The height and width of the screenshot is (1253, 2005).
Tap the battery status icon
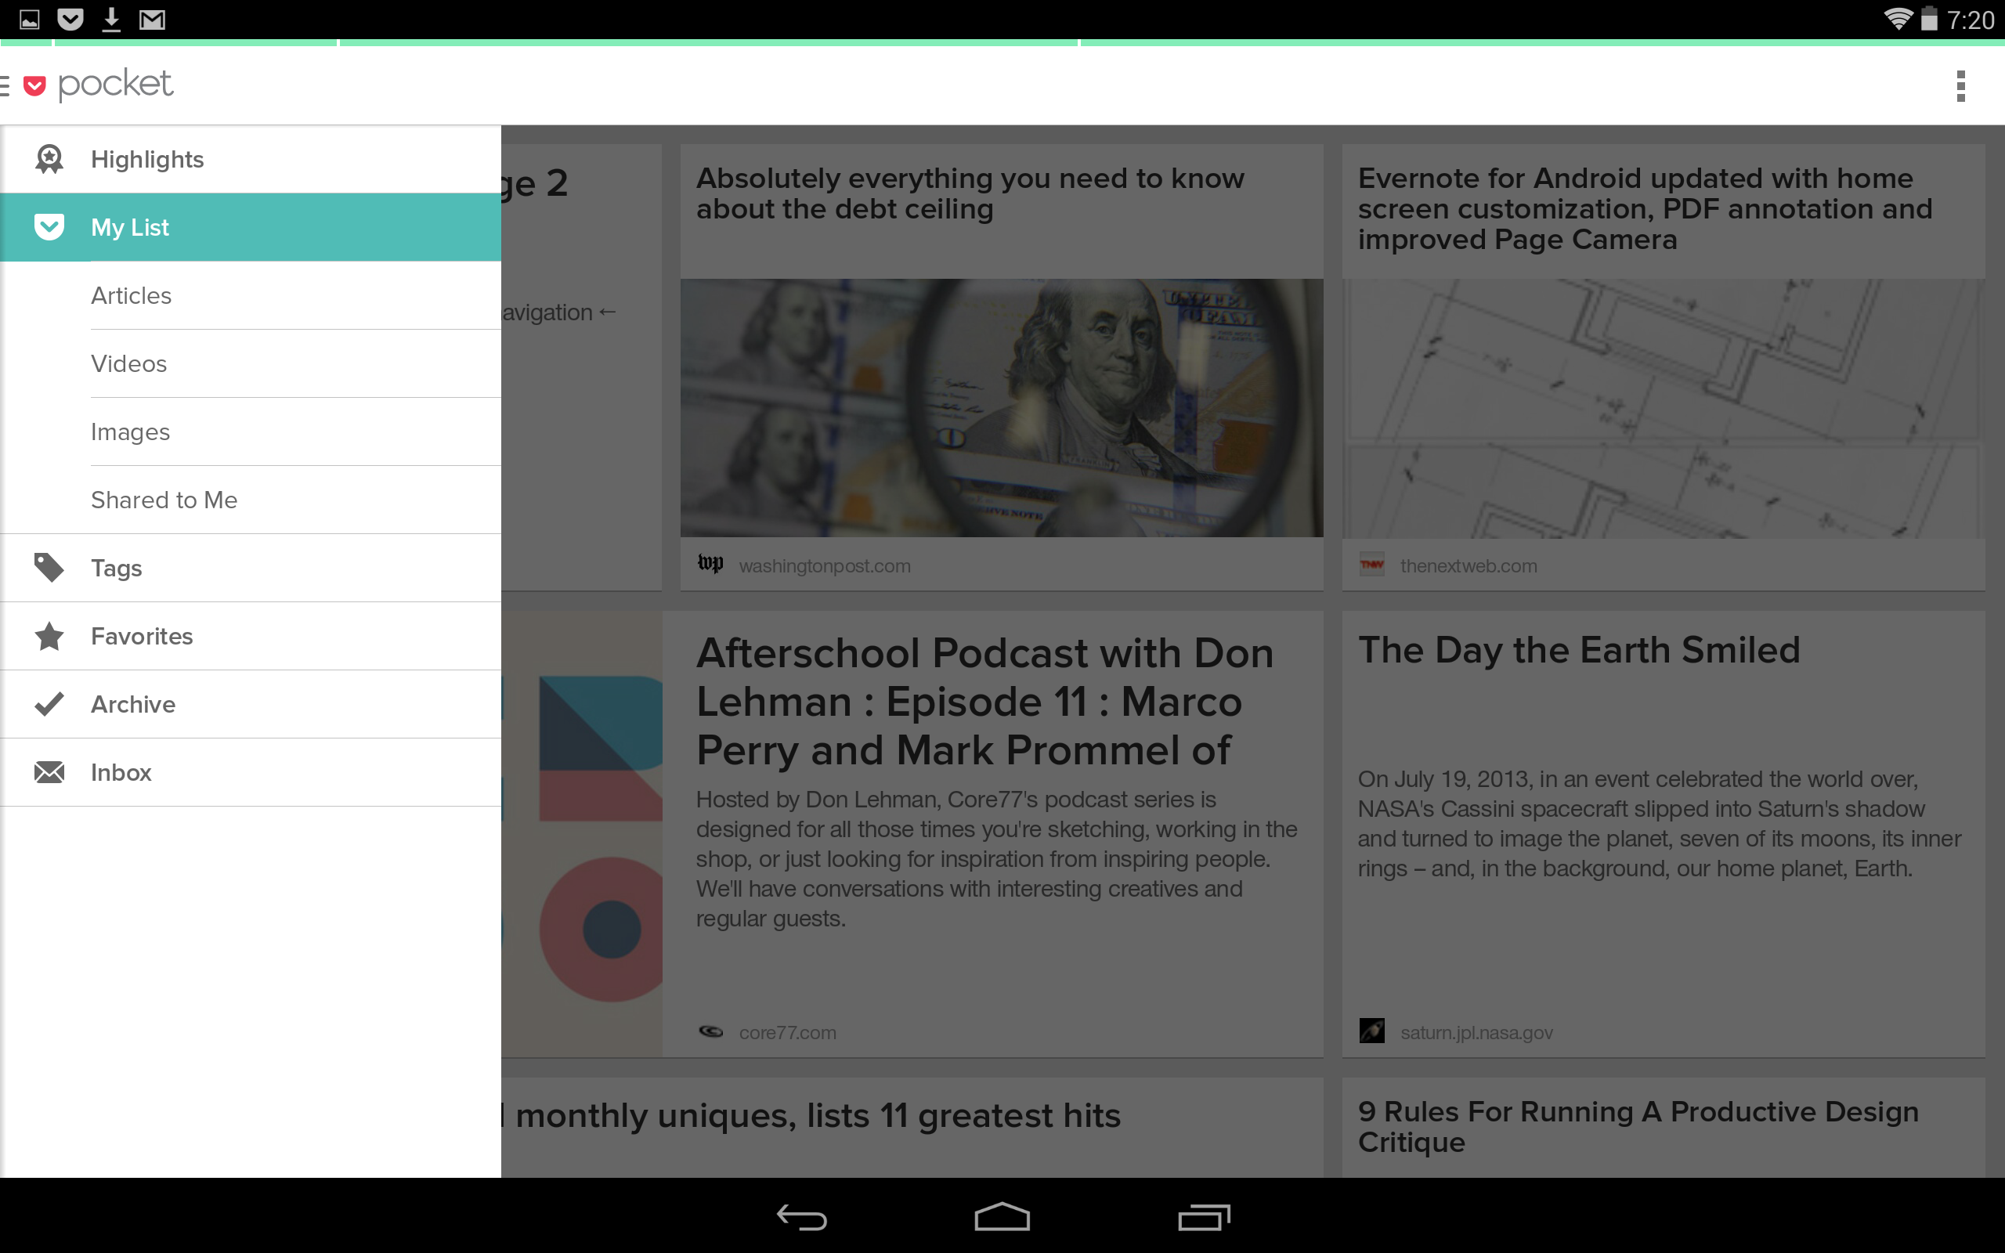pyautogui.click(x=1929, y=18)
